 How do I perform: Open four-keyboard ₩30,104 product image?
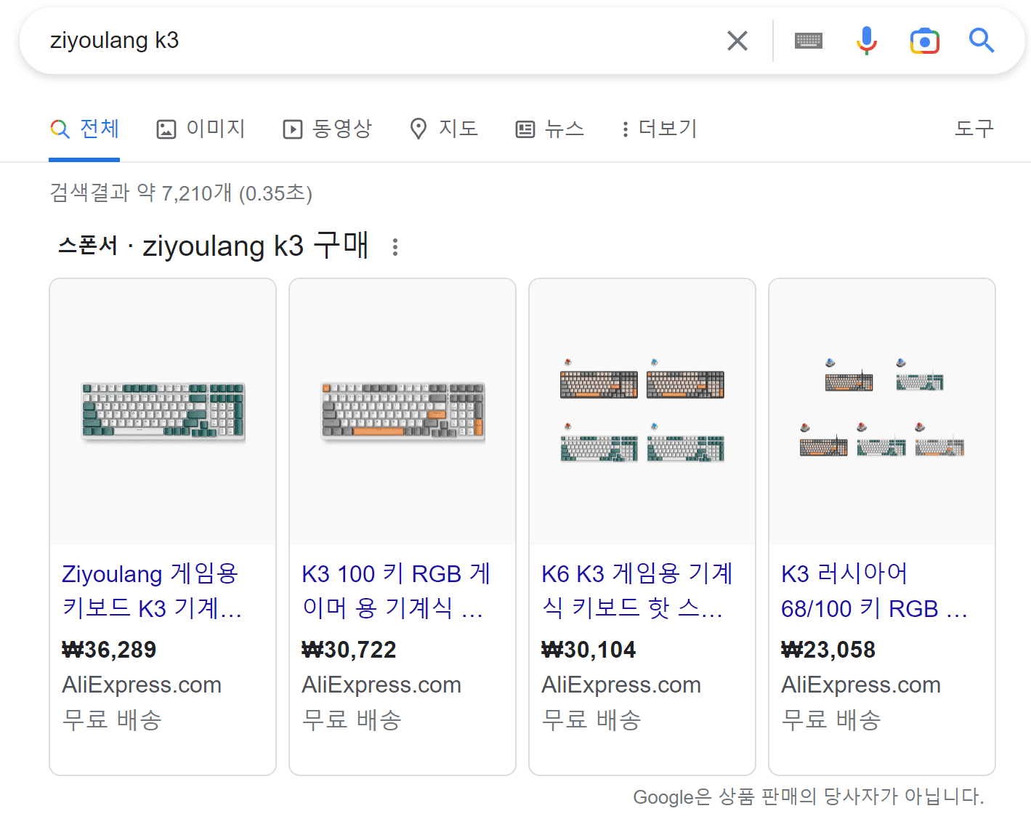642,412
